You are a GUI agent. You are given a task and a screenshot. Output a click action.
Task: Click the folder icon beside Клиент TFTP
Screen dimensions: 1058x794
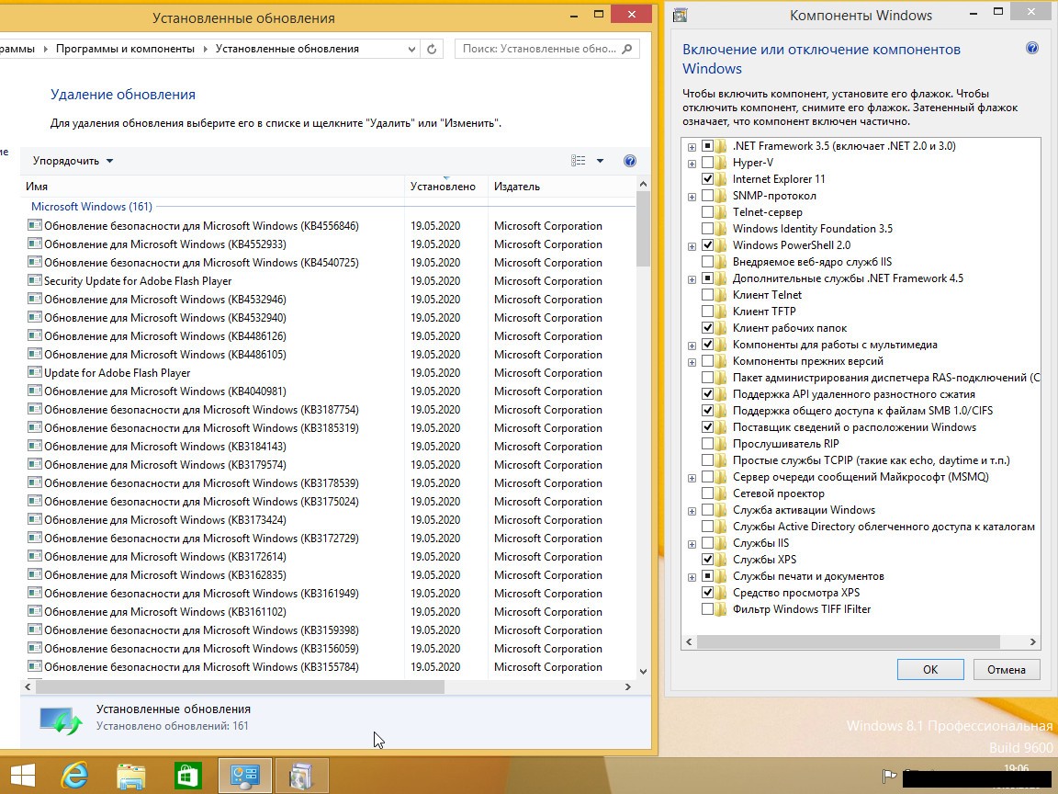721,312
